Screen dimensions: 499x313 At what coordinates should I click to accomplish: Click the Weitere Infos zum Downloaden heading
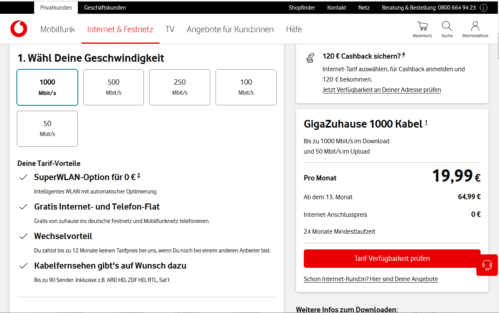click(347, 310)
